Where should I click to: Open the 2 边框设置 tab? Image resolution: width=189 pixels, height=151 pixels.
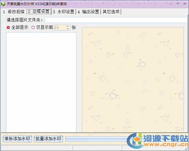coord(38,12)
